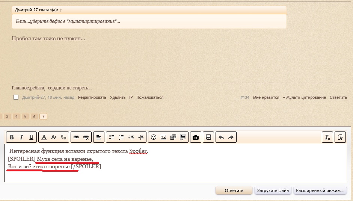Click the Мне нравится link
The width and height of the screenshot is (353, 201).
(x=266, y=97)
